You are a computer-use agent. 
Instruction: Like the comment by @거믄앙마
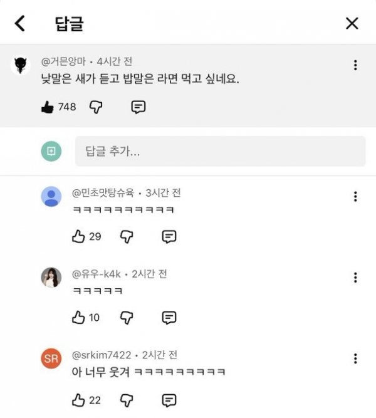pyautogui.click(x=47, y=107)
